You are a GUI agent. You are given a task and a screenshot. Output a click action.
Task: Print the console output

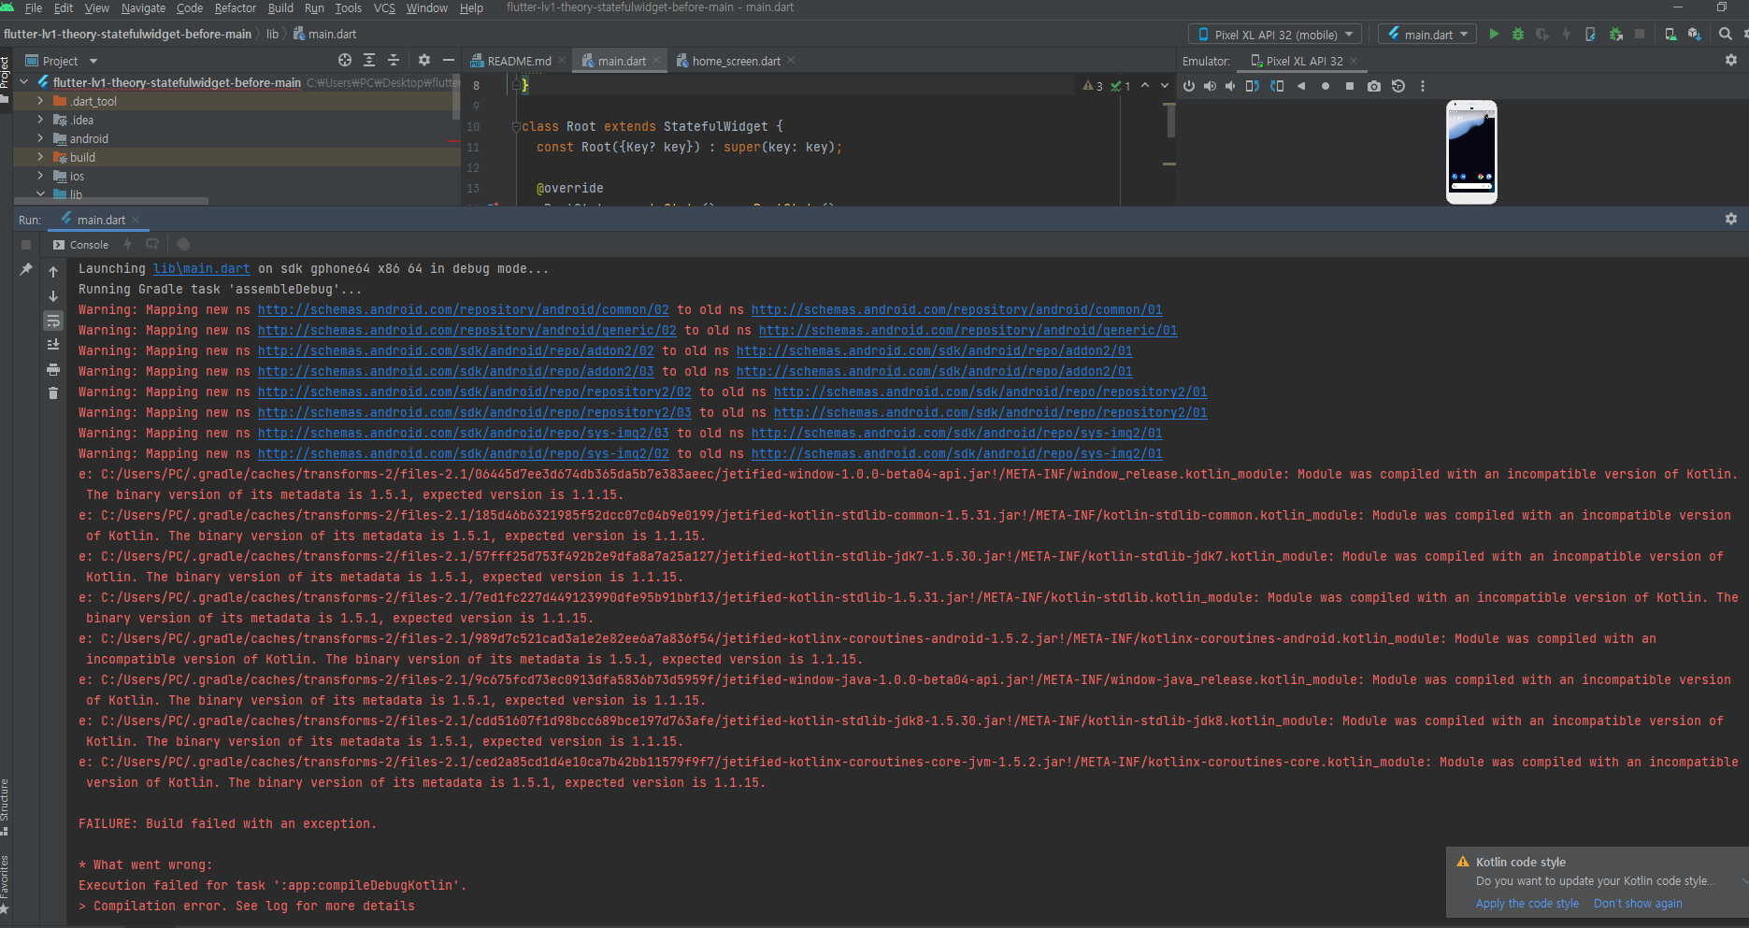pyautogui.click(x=53, y=369)
